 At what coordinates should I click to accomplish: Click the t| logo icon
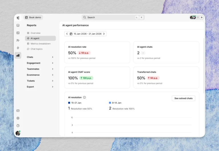point(18,18)
